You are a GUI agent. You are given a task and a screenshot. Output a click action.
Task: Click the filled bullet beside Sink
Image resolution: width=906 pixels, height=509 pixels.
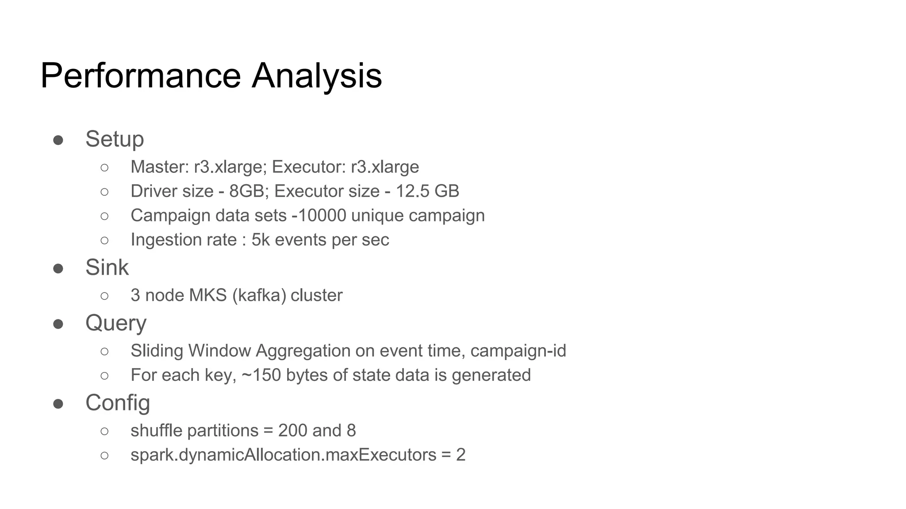(x=58, y=269)
